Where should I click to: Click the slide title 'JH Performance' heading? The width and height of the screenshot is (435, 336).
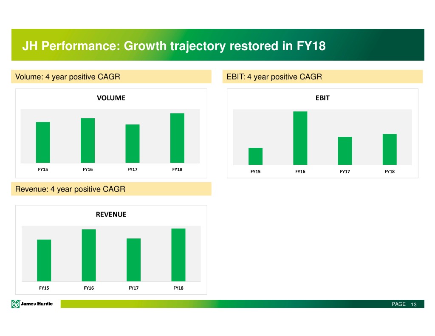[173, 46]
